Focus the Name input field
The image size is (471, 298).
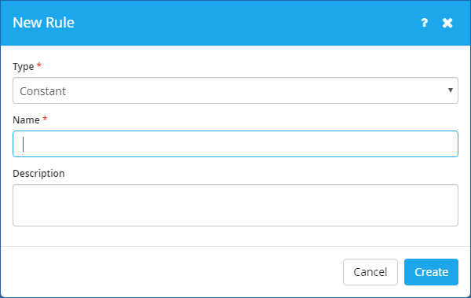tap(235, 144)
